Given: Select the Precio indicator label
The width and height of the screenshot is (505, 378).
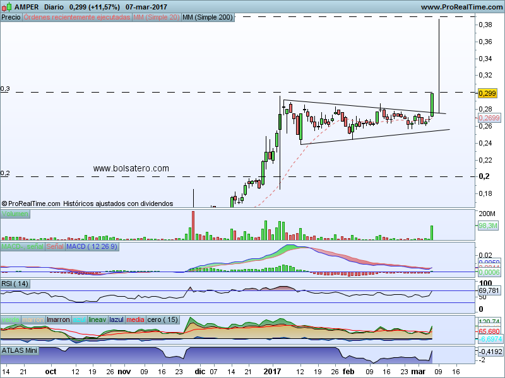Looking at the screenshot, I should click(11, 18).
